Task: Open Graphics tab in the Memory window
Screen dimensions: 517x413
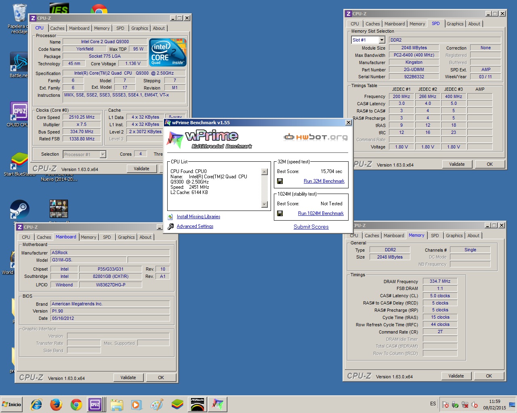Action: [x=454, y=236]
